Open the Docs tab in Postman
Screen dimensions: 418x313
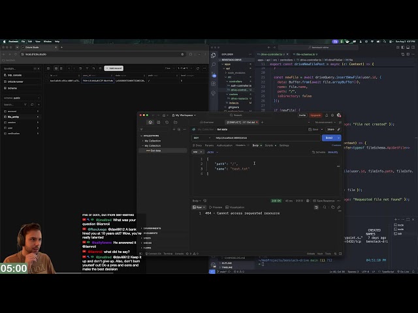click(x=197, y=145)
